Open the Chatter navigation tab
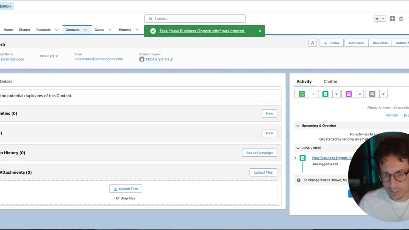409x230 pixels. tap(25, 30)
